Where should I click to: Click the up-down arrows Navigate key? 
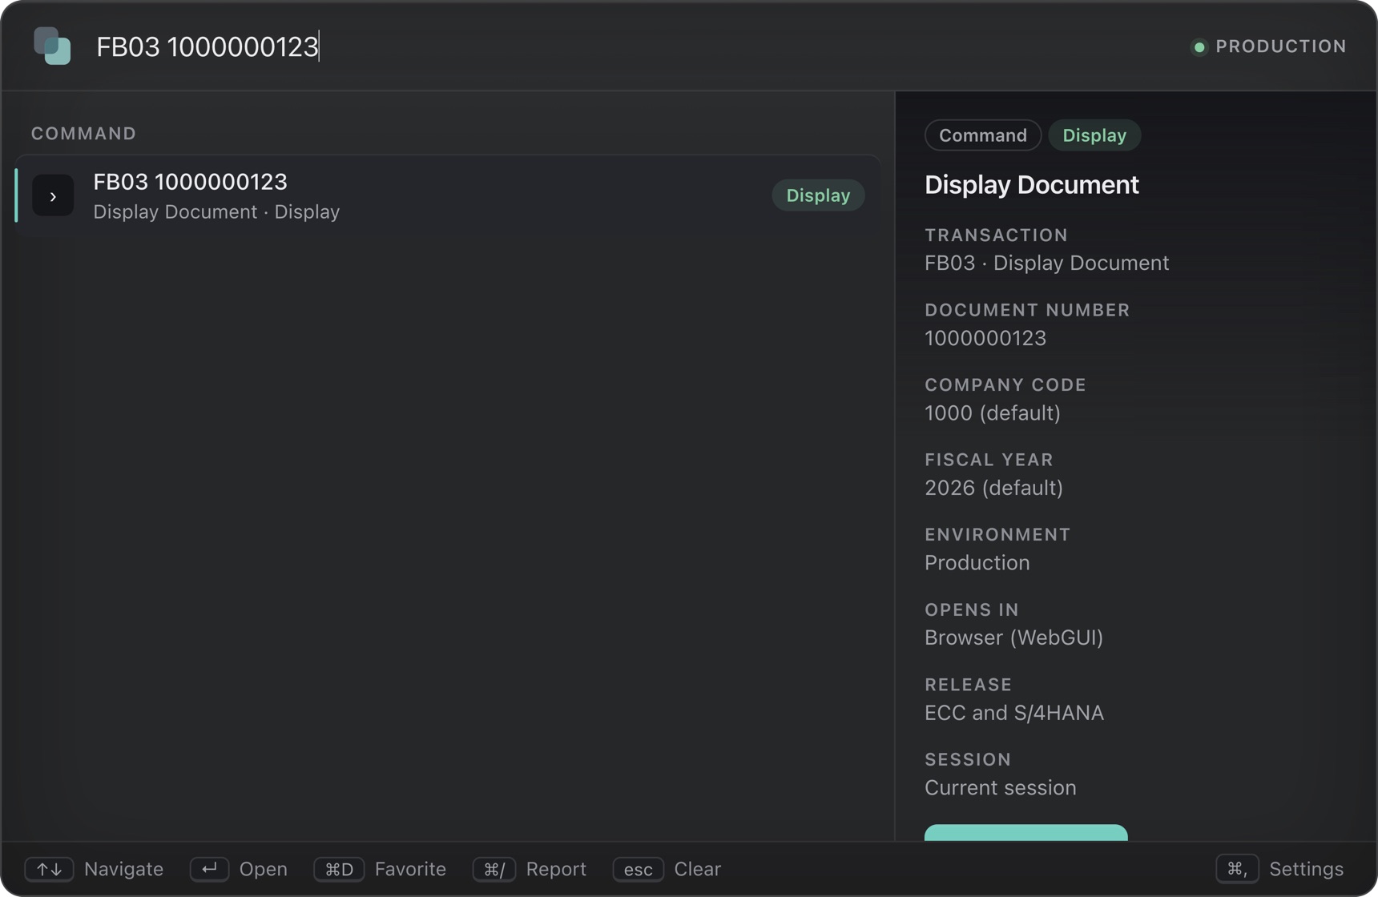coord(49,869)
